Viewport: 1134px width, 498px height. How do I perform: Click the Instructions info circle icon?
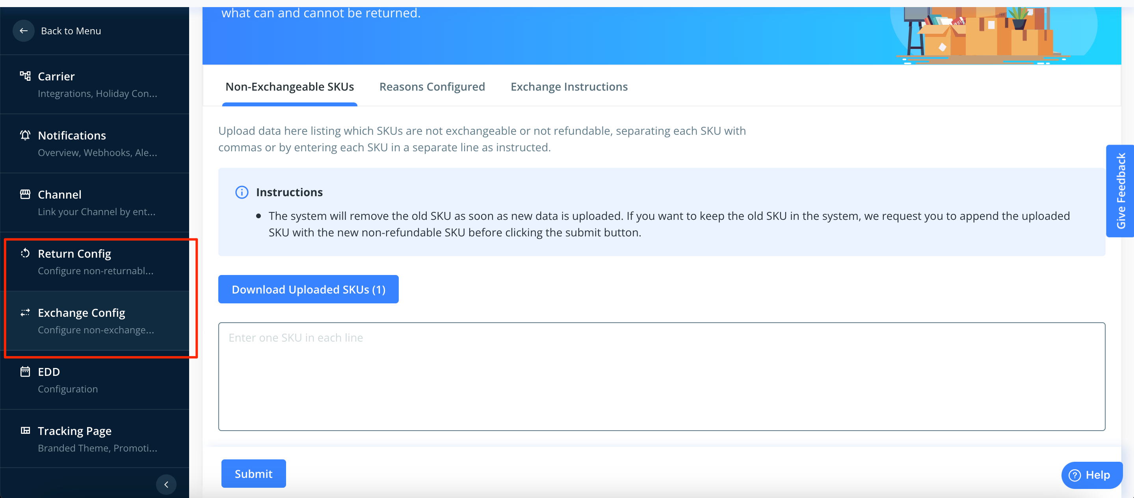pos(242,192)
